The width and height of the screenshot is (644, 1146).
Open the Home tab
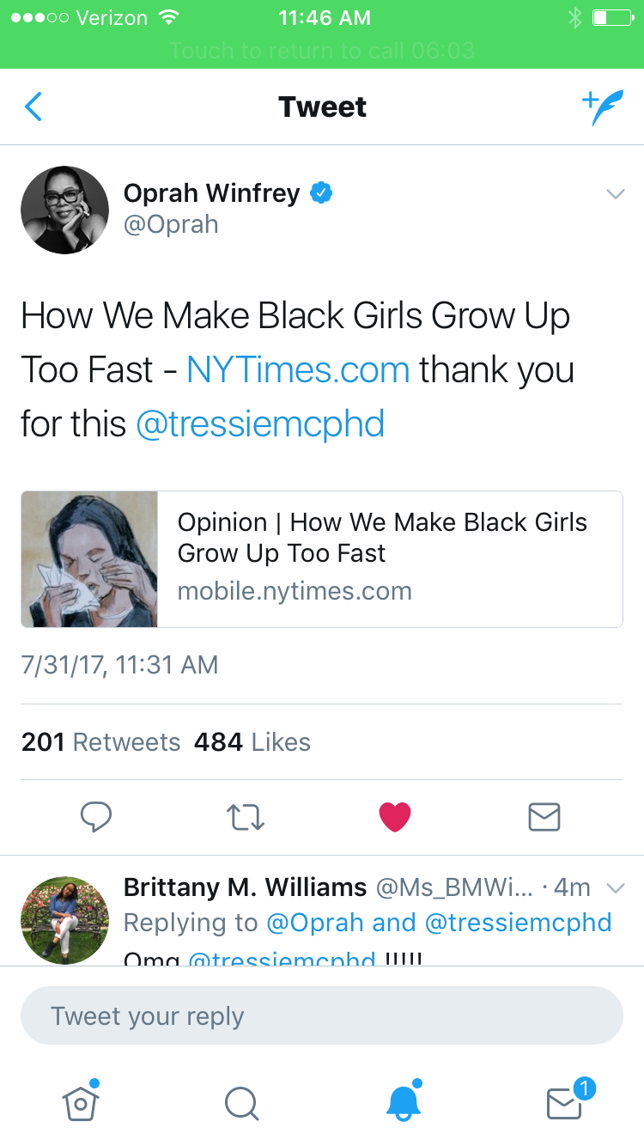pos(81,1101)
